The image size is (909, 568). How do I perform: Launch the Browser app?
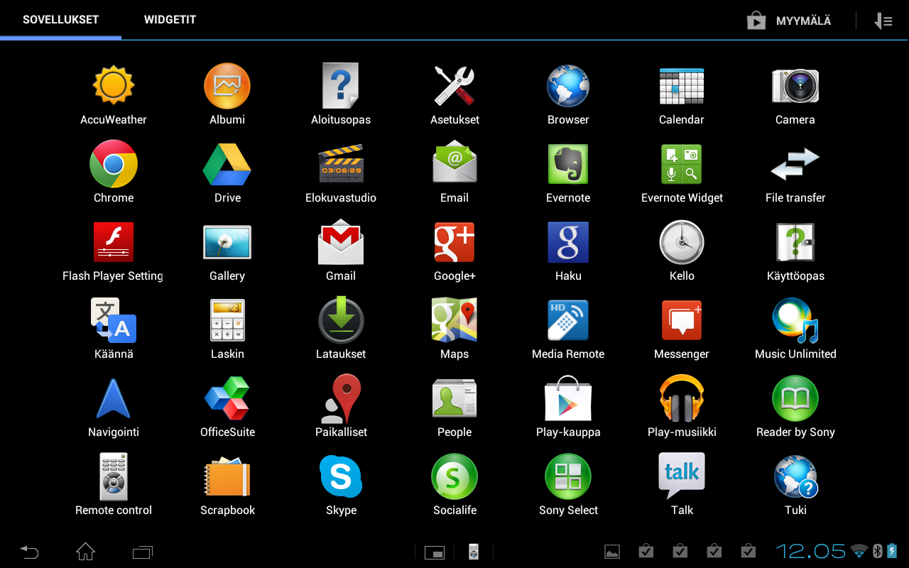pos(568,86)
